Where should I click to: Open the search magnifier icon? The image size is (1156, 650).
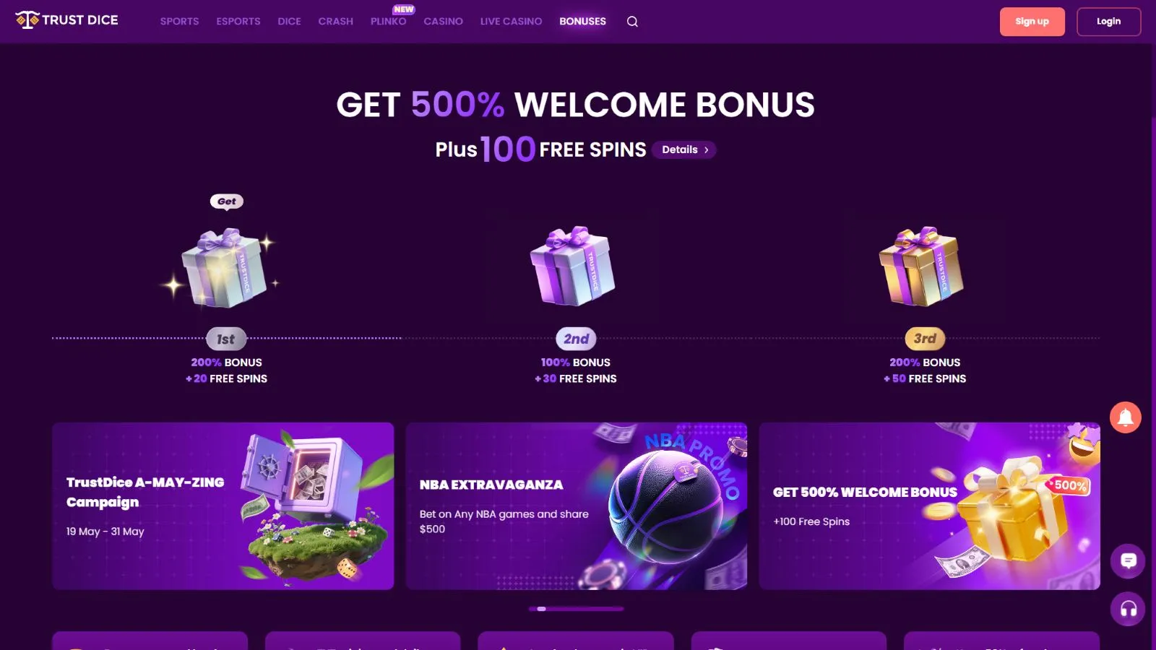pyautogui.click(x=632, y=22)
